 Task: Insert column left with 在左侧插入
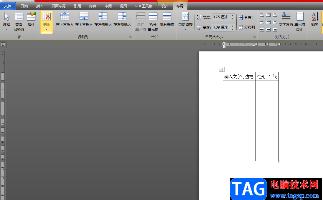coord(103,19)
